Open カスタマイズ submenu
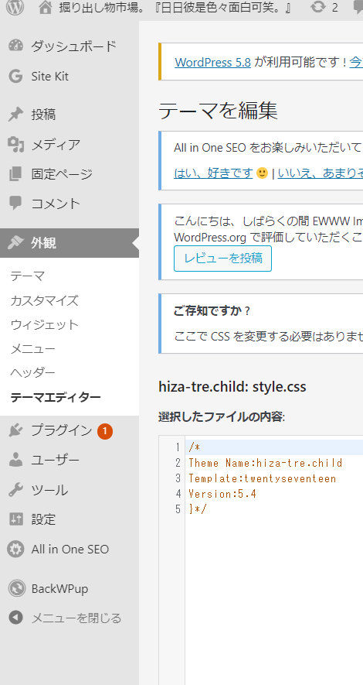 click(x=45, y=300)
